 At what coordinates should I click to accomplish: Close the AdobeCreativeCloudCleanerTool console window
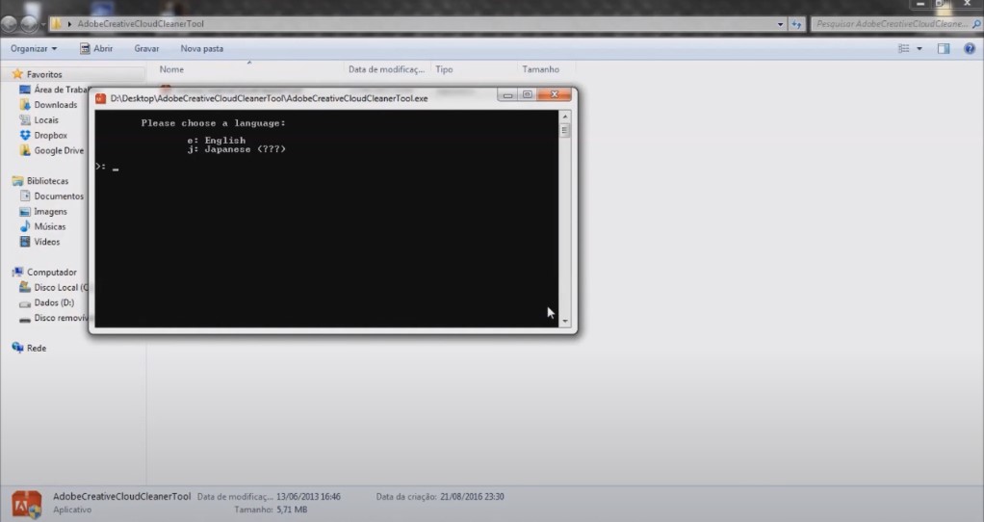point(555,94)
